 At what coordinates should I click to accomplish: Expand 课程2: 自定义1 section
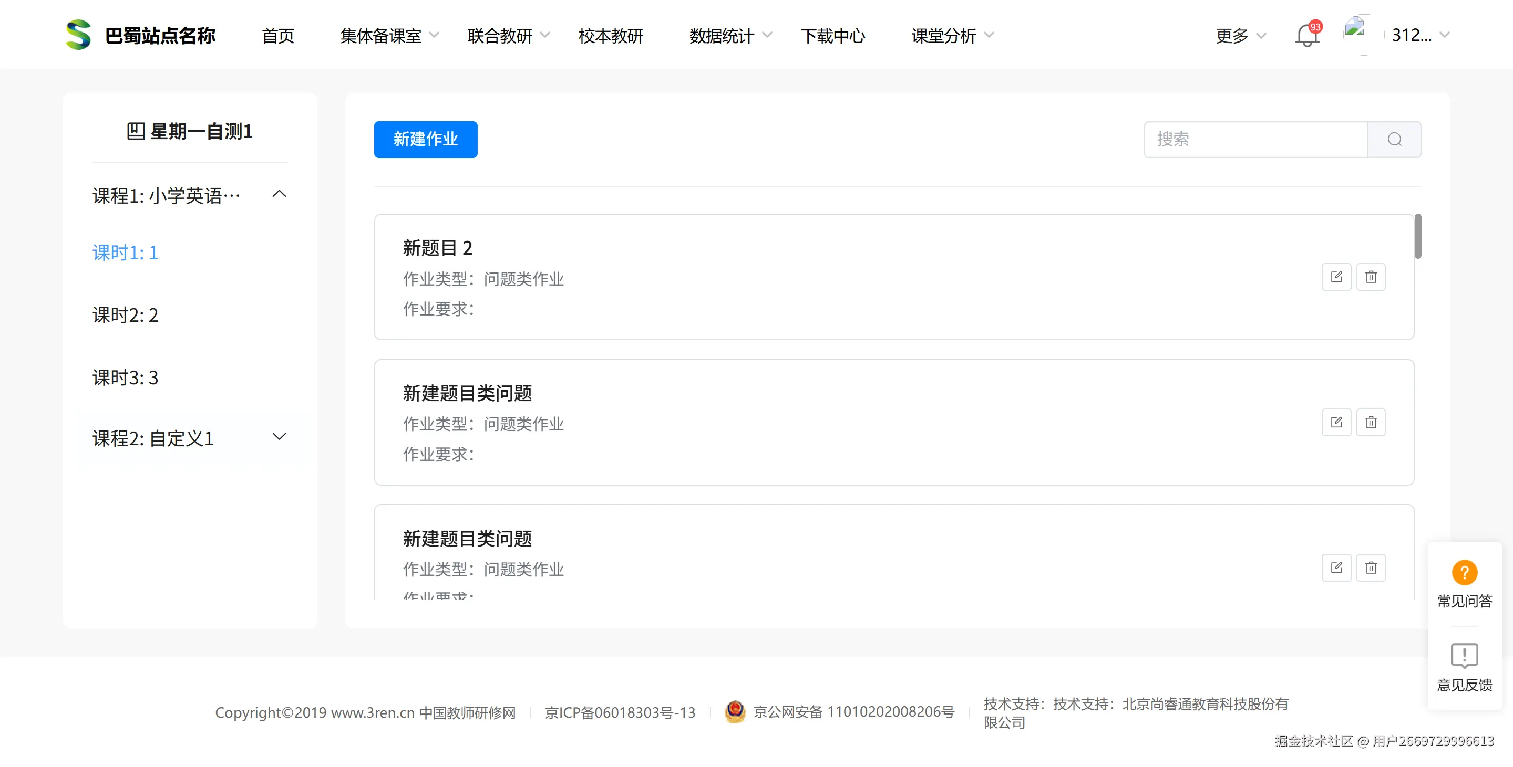[280, 437]
